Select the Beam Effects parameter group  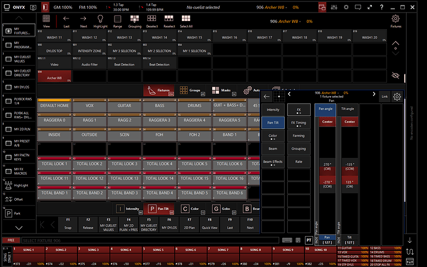point(273,162)
